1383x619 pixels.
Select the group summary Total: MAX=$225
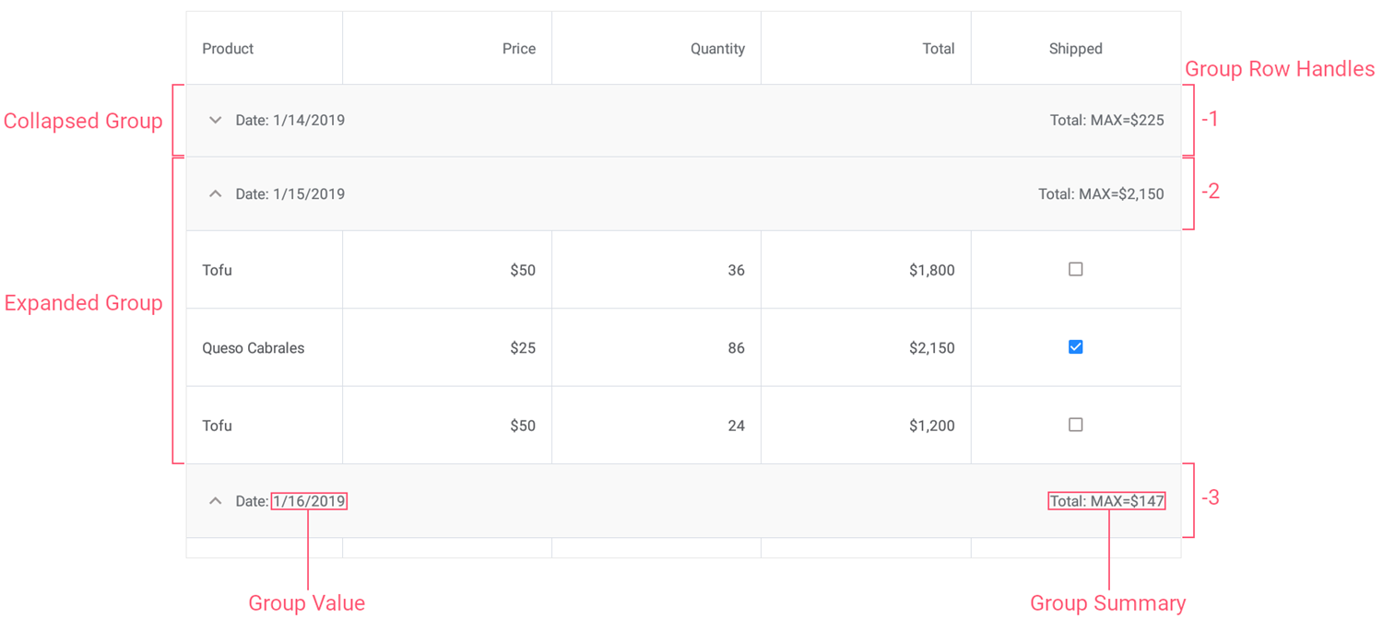(x=1106, y=121)
